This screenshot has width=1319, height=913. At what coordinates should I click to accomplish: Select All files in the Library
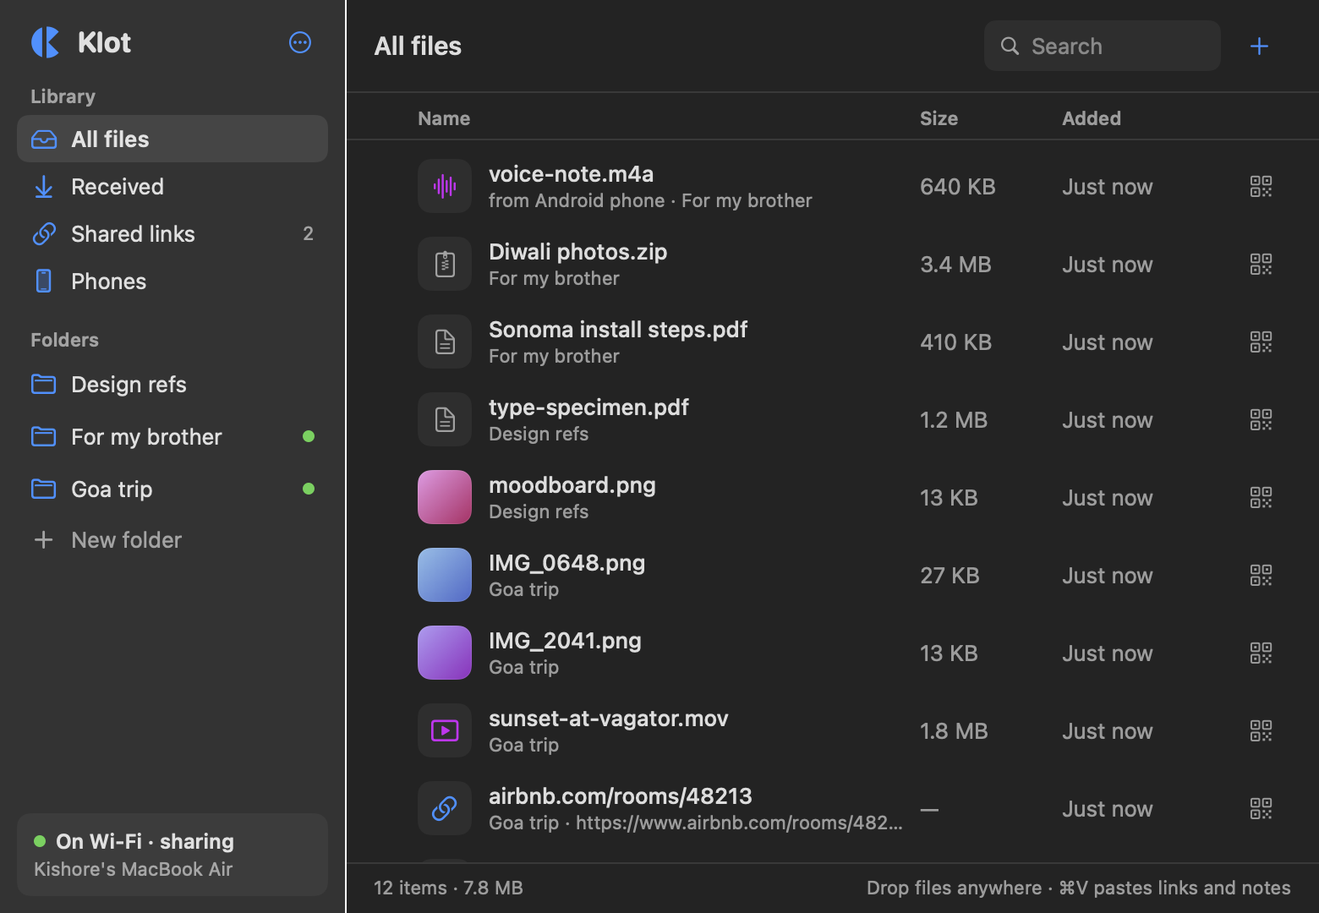[172, 139]
